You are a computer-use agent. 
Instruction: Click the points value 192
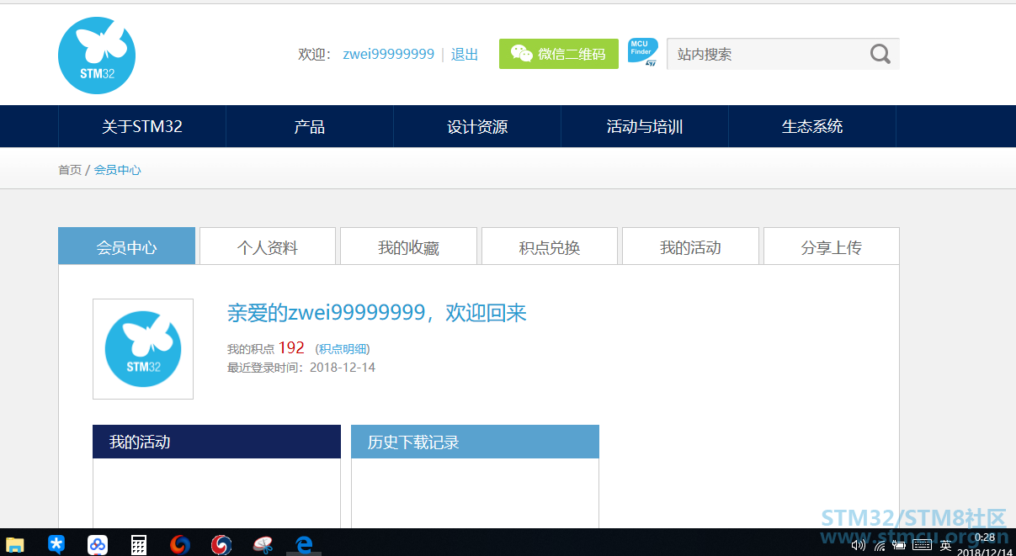(x=291, y=347)
